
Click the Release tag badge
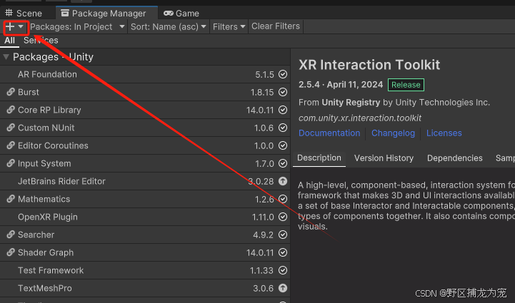(406, 85)
